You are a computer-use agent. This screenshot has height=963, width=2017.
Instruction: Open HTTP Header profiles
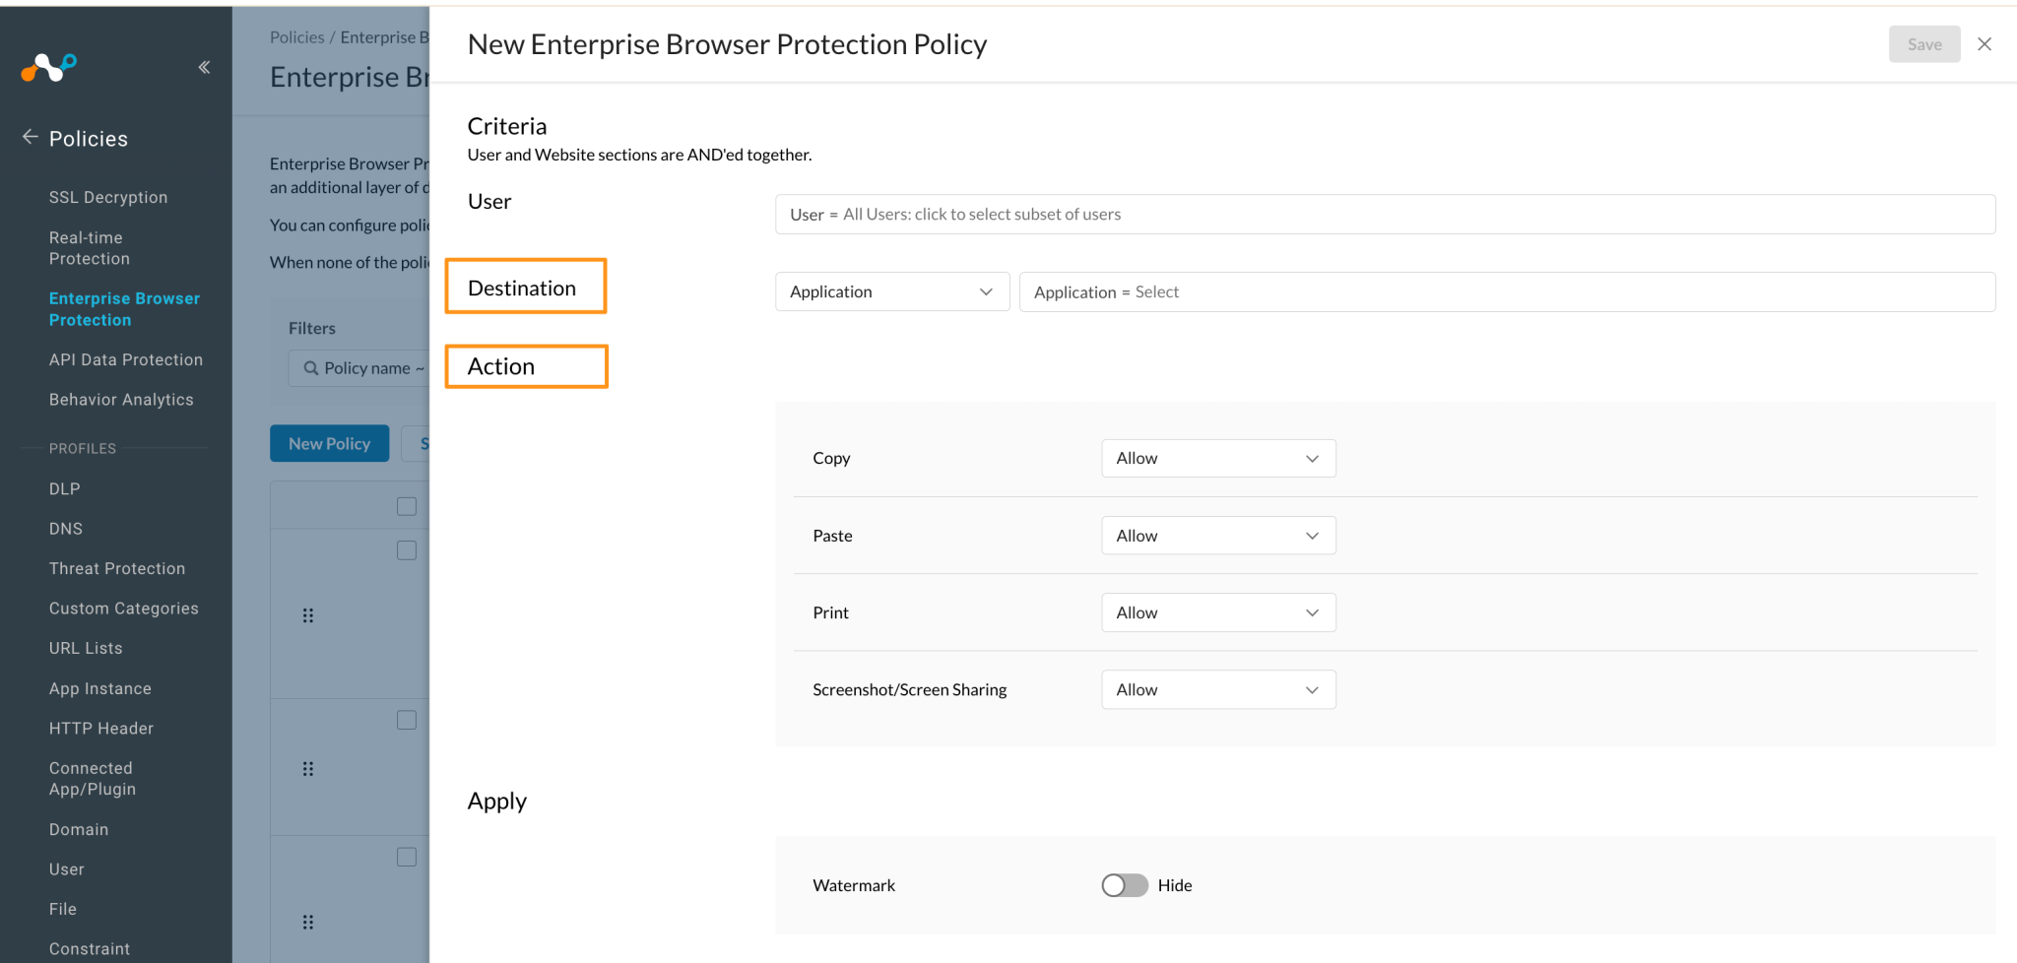pyautogui.click(x=101, y=729)
